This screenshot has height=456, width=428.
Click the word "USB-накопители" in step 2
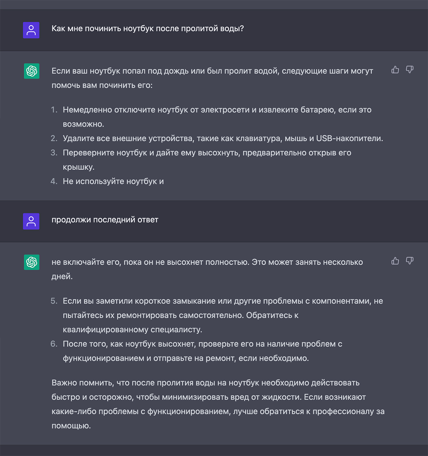349,139
